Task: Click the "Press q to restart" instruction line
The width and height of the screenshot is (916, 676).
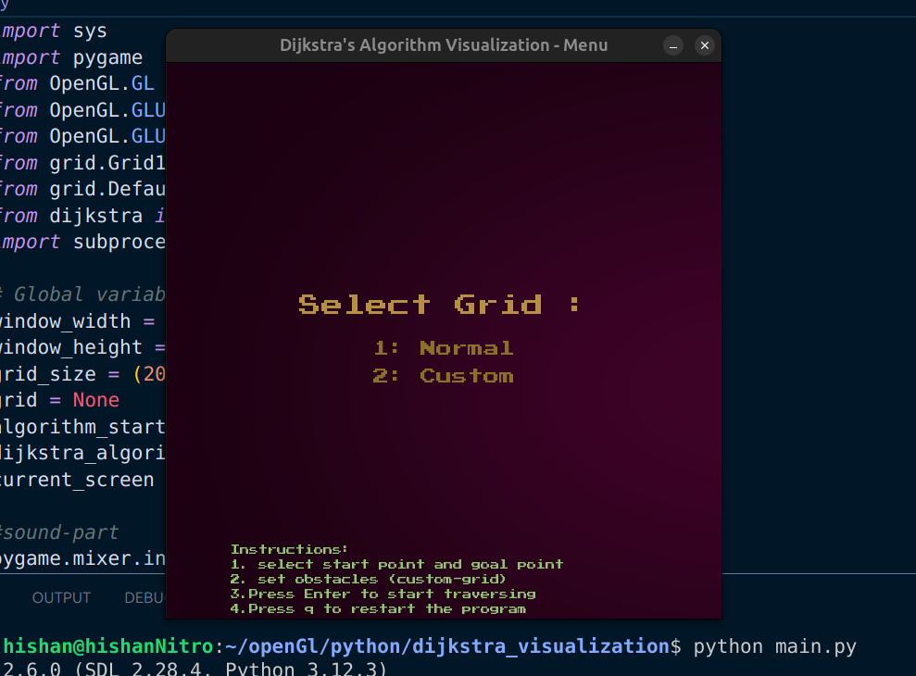Action: tap(380, 608)
